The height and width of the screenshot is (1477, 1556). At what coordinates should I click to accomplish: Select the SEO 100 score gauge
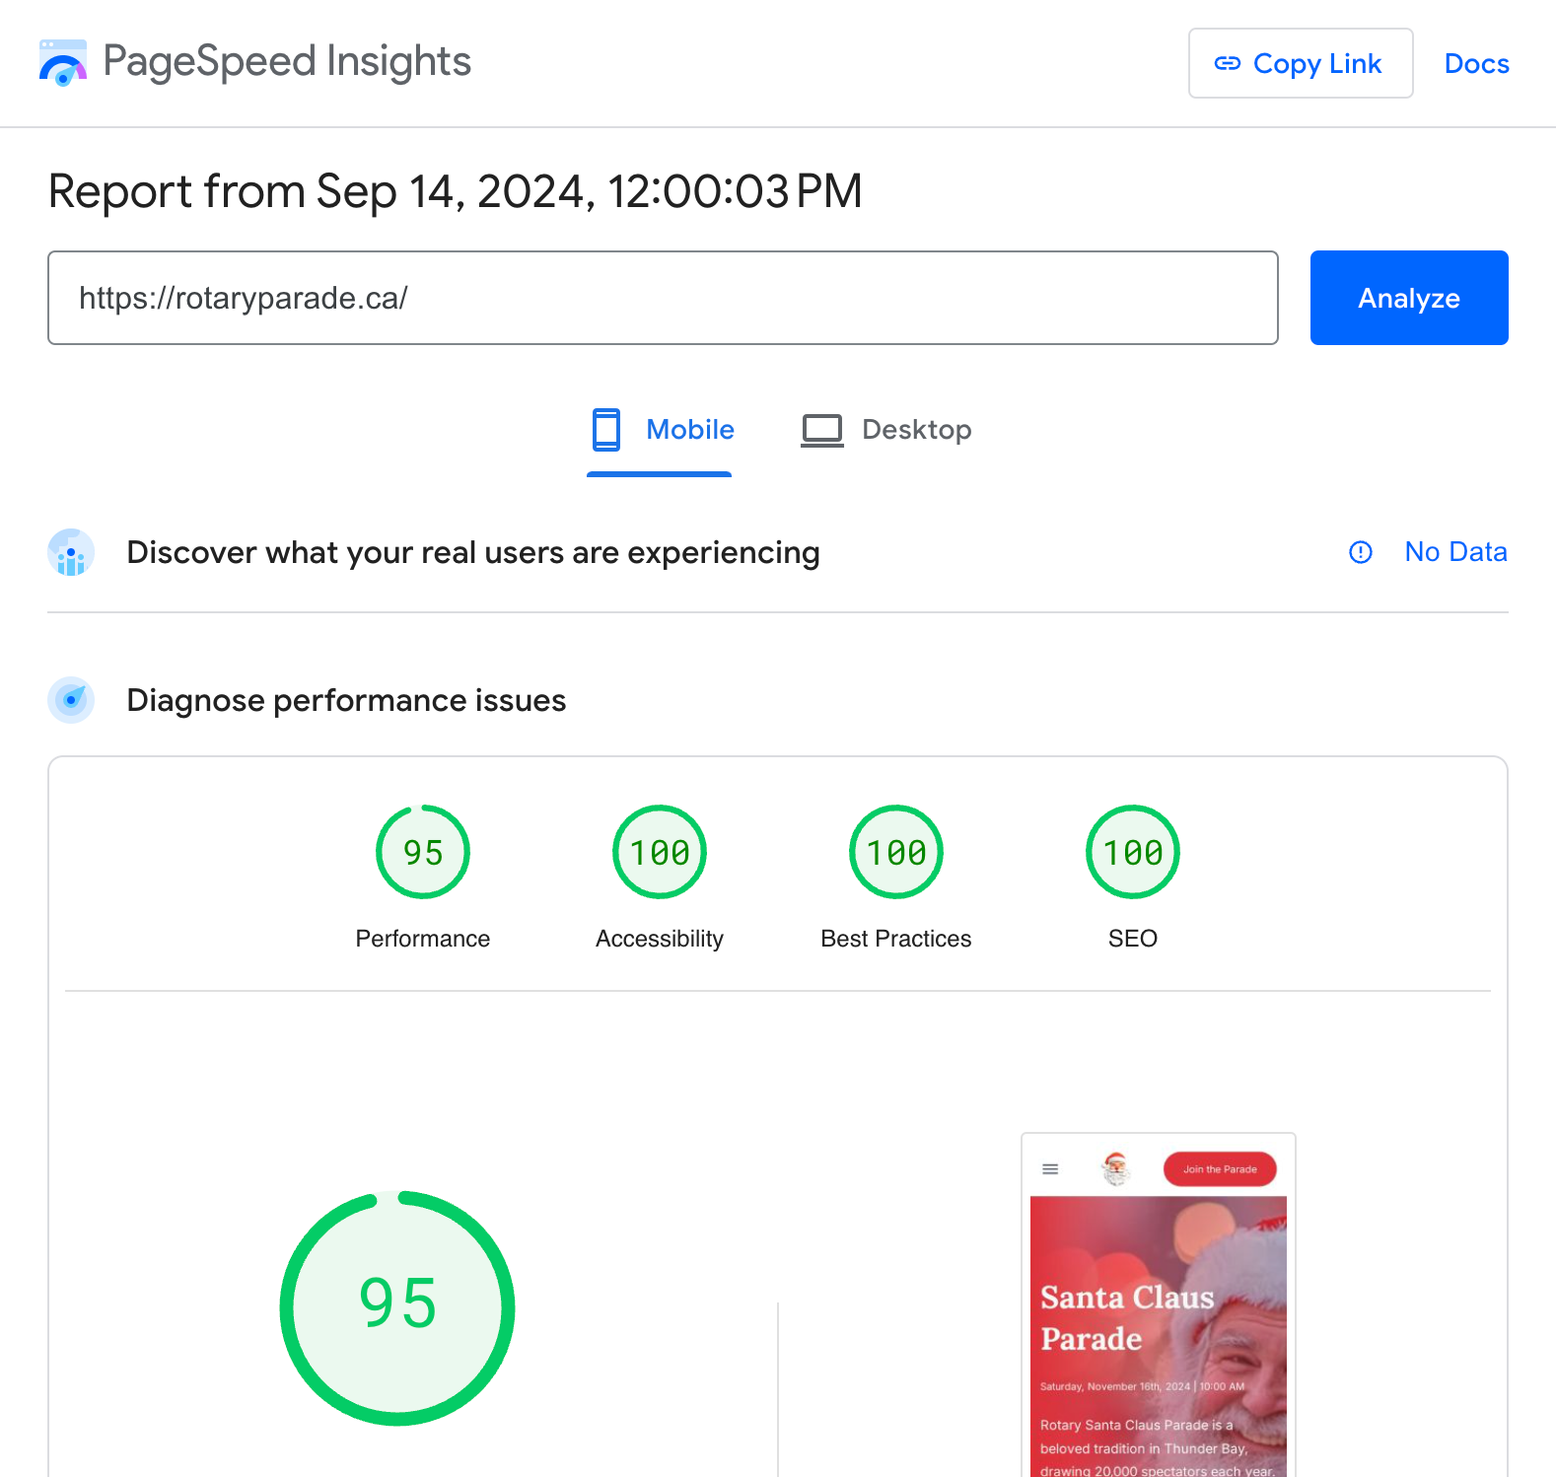1133,852
